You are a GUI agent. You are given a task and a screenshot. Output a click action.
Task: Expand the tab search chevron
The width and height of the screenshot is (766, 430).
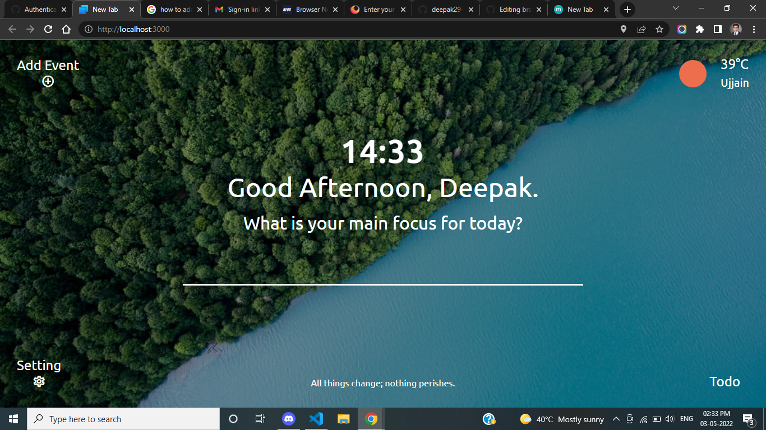[x=675, y=8]
